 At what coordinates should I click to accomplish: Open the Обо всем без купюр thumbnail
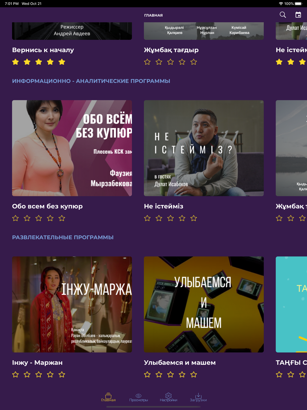72,148
